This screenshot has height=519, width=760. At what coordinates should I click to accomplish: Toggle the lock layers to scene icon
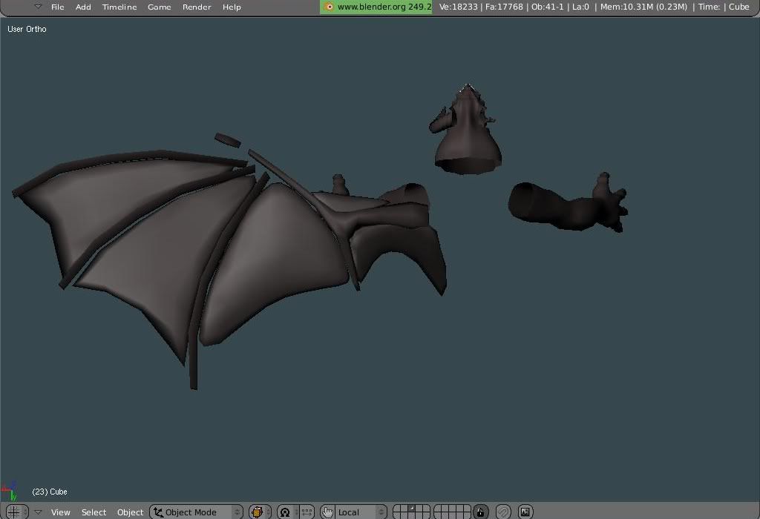(481, 512)
